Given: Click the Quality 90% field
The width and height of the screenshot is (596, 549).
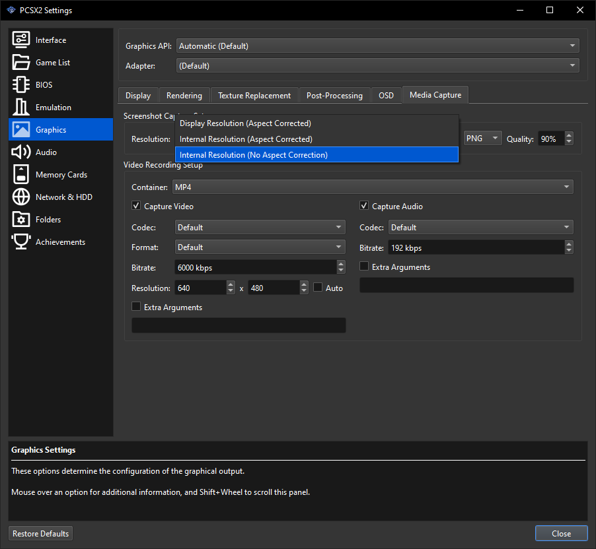Looking at the screenshot, I should click(551, 139).
